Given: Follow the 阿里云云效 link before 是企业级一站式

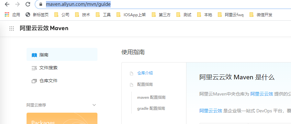Looking at the screenshot, I should point(211,111).
